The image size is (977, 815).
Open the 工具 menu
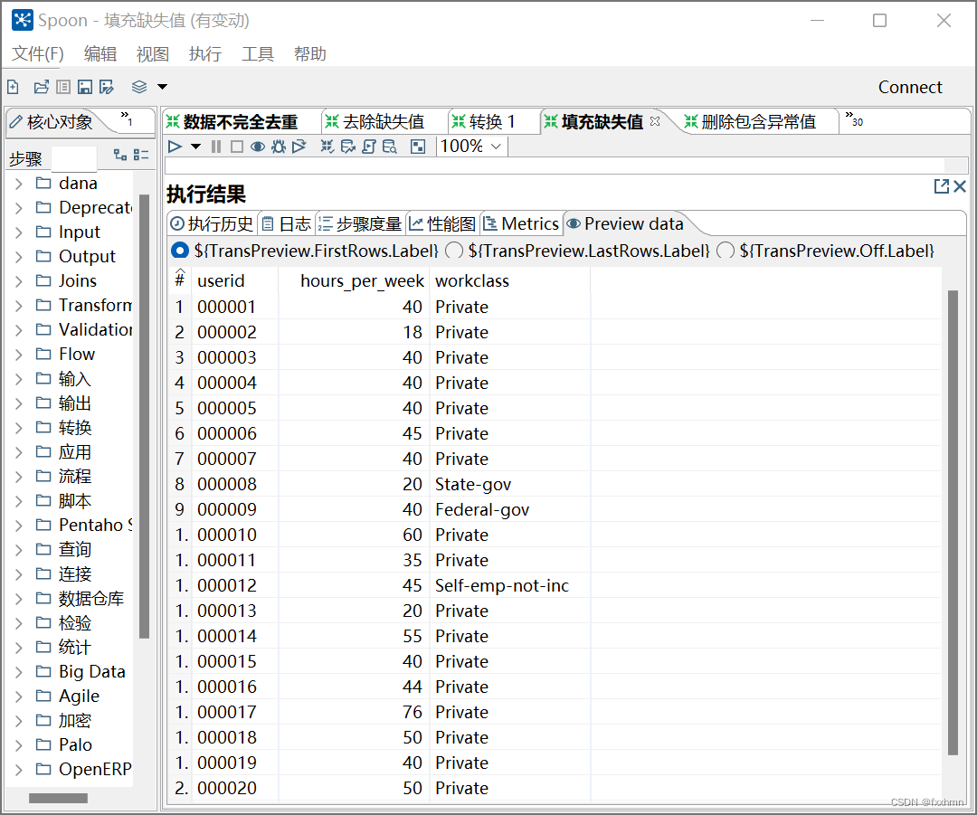click(258, 53)
